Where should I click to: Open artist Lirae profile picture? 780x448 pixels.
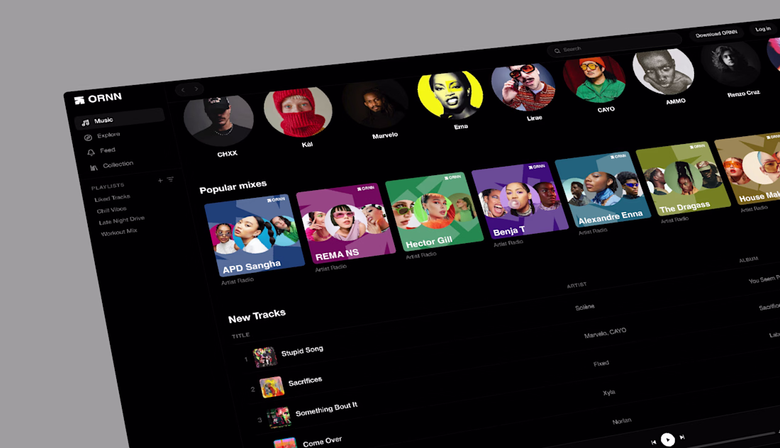pos(523,87)
